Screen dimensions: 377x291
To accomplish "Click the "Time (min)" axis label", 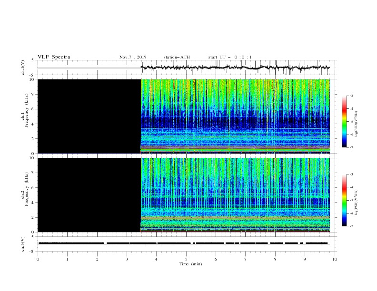I will 190,264.
